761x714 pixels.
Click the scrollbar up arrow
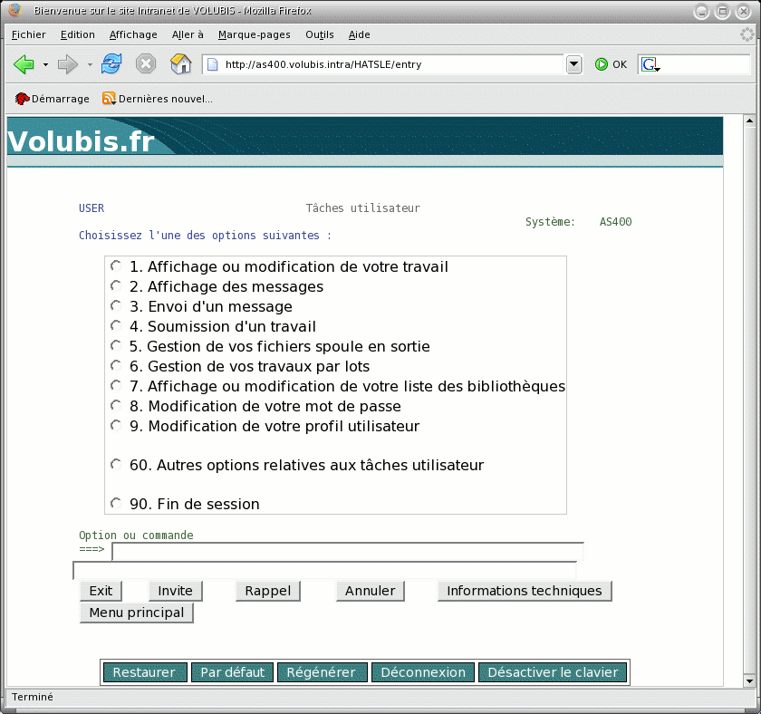coord(749,121)
